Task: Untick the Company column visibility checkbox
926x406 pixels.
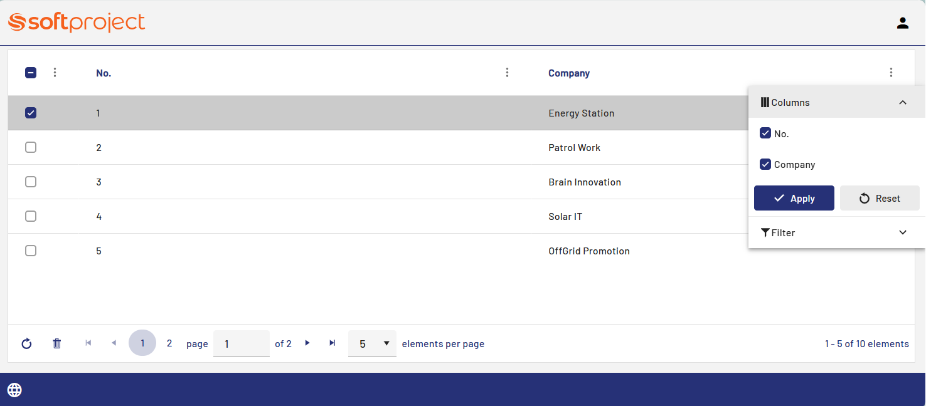Action: 765,164
